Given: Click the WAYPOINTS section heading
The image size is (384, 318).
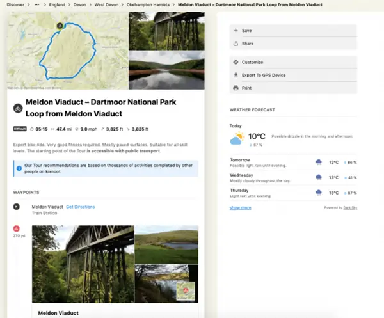Looking at the screenshot, I should pyautogui.click(x=26, y=192).
